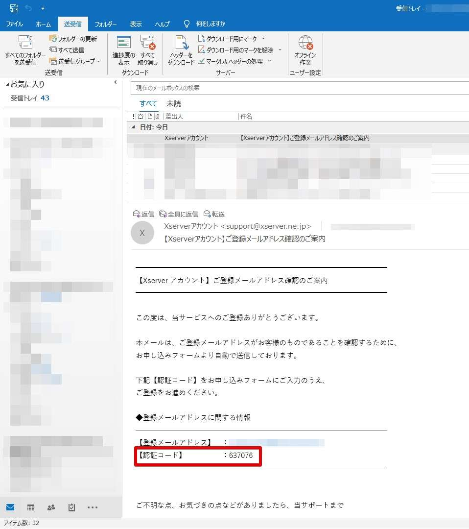Click すべて取り消し (Cancel All) icon
This screenshot has width=469, height=529.
[147, 50]
